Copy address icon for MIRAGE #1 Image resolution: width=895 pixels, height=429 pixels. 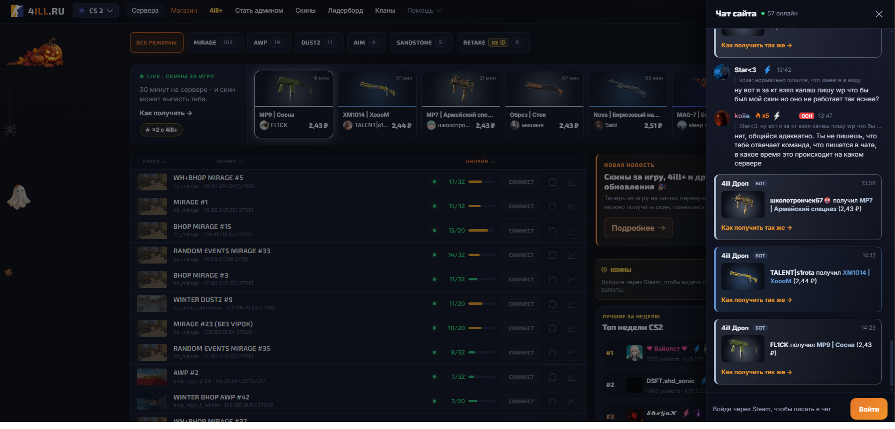coord(552,206)
